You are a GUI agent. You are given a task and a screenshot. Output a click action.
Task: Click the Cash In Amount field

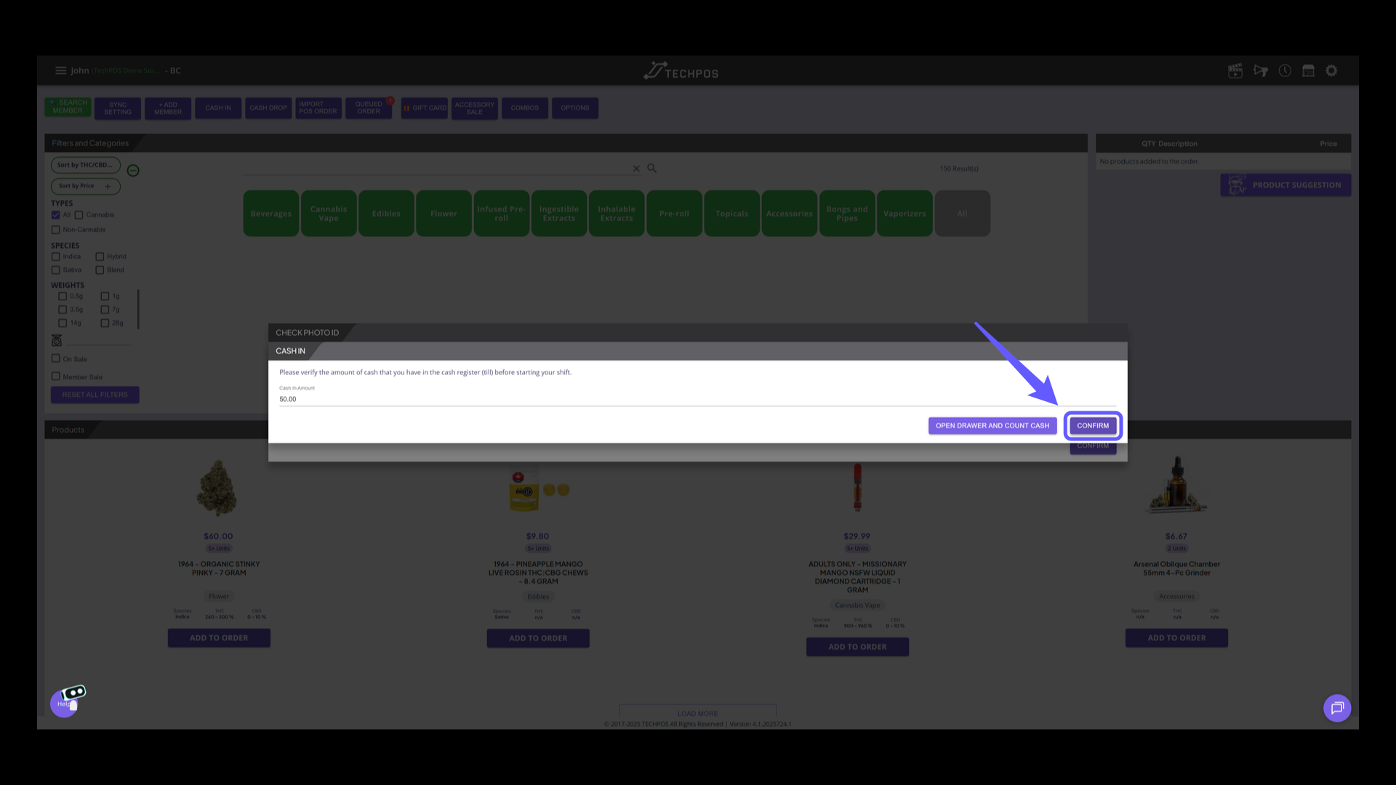pos(697,399)
